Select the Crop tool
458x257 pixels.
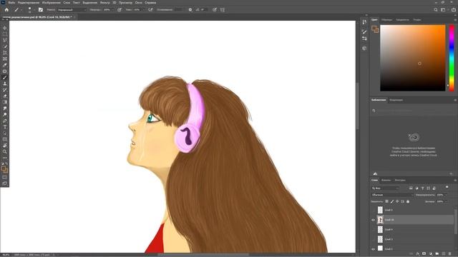click(5, 53)
